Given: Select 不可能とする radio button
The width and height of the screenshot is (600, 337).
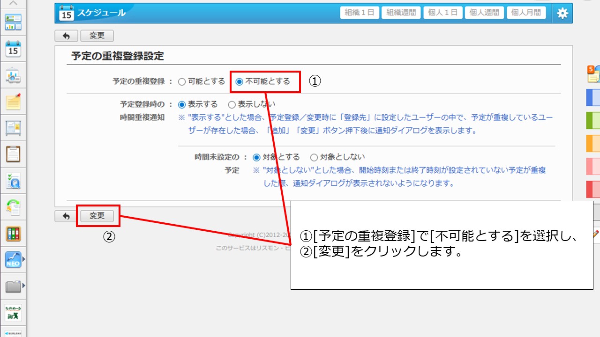Looking at the screenshot, I should click(x=240, y=82).
